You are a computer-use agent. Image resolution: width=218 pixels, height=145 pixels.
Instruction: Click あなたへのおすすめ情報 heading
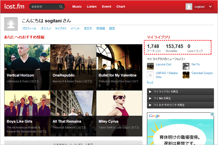(24, 37)
